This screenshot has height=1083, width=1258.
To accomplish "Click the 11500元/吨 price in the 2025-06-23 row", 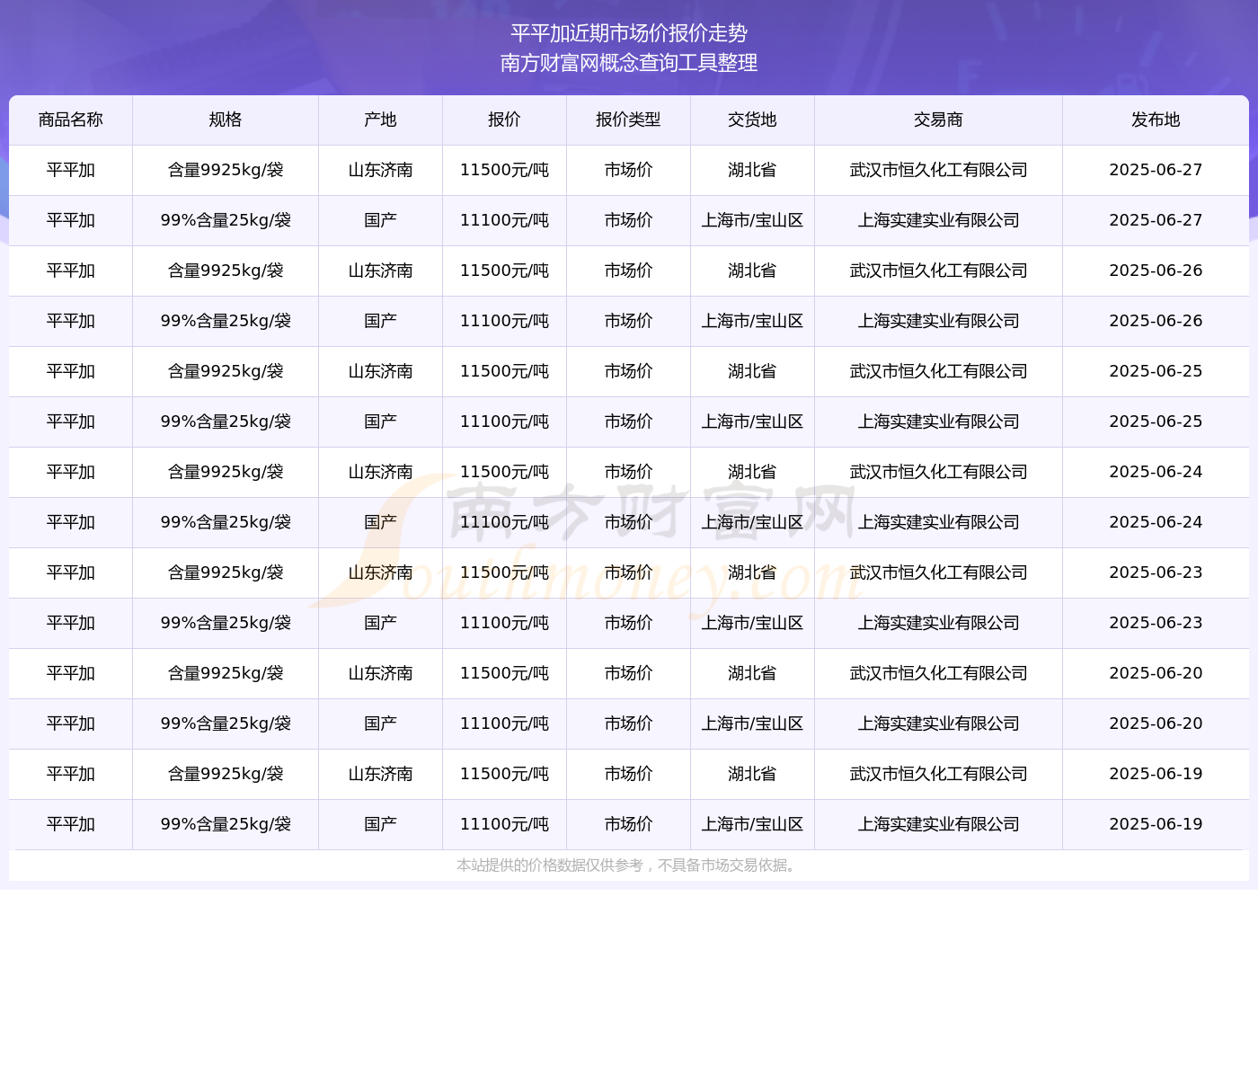I will click(x=505, y=573).
